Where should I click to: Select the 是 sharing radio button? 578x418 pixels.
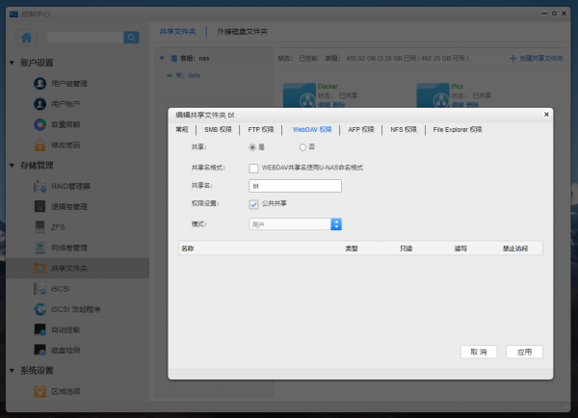point(252,147)
